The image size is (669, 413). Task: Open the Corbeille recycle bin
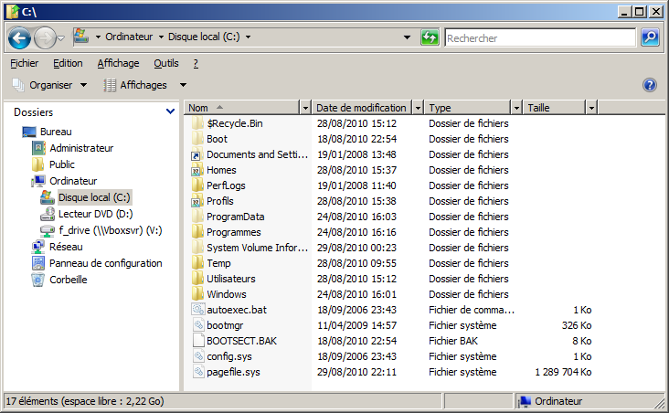(x=68, y=280)
